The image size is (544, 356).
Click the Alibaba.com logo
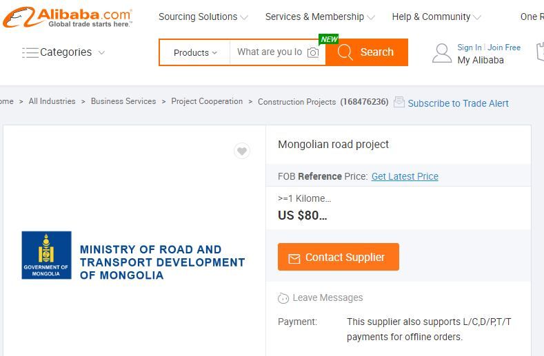(x=67, y=17)
